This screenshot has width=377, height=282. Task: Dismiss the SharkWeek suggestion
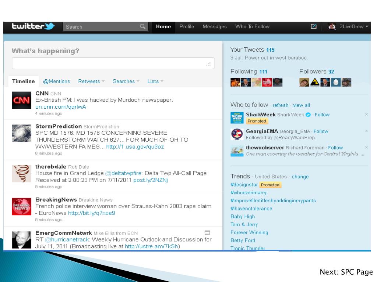coord(366,115)
